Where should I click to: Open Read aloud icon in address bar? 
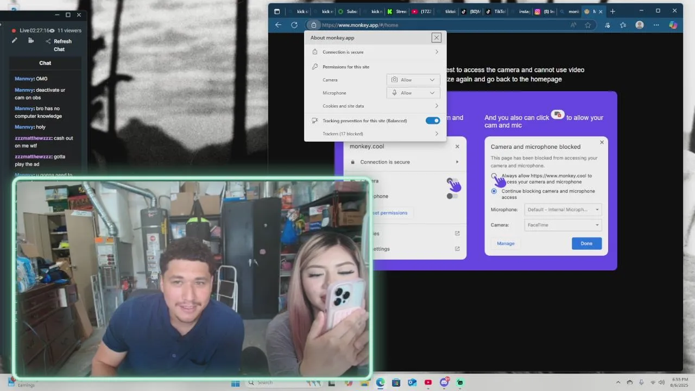click(x=573, y=25)
